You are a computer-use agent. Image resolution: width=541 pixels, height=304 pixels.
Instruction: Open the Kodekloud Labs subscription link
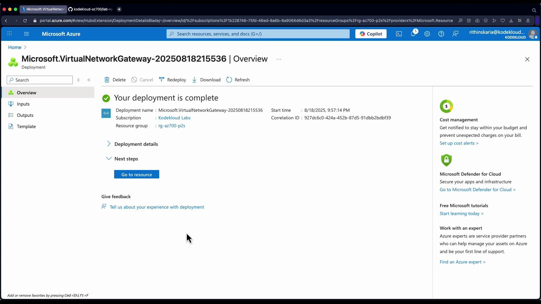click(x=174, y=118)
